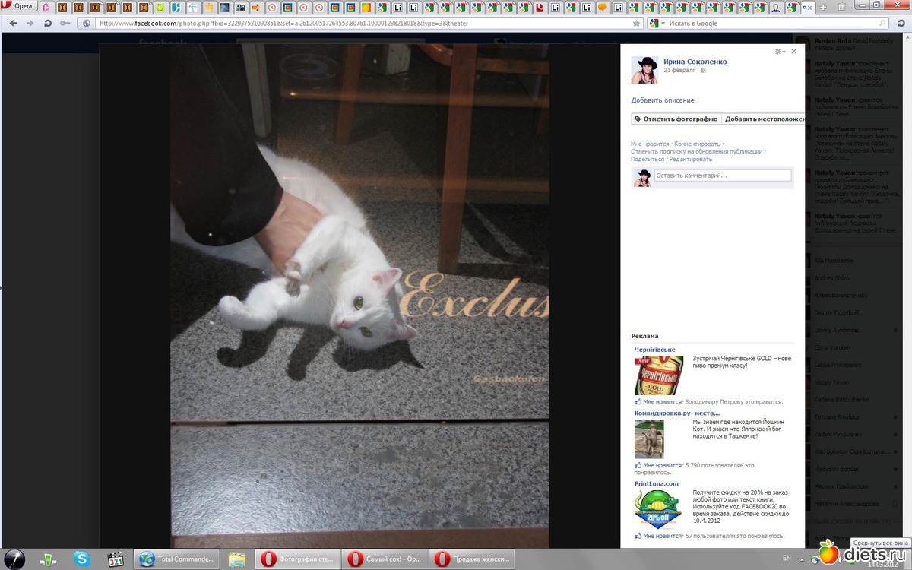Open the Opera main menu

tap(19, 6)
